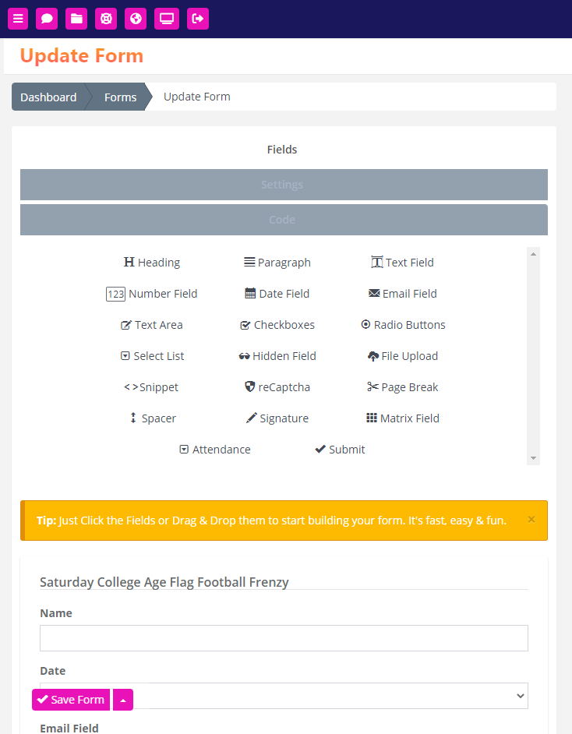The width and height of the screenshot is (572, 734).
Task: Switch to the Settings tab
Action: 284,185
